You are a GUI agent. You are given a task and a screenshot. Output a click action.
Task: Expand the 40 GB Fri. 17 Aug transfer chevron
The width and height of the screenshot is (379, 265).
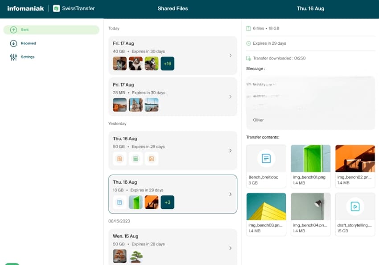click(230, 55)
